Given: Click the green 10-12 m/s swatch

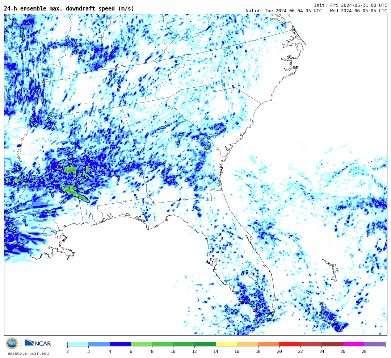Looking at the screenshot, I should coord(184,344).
